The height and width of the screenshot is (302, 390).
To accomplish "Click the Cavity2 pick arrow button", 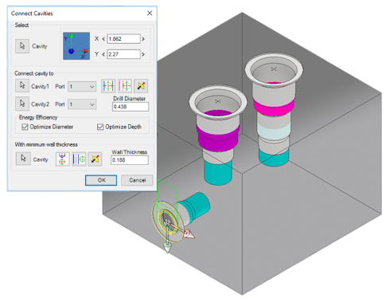I will [22, 104].
